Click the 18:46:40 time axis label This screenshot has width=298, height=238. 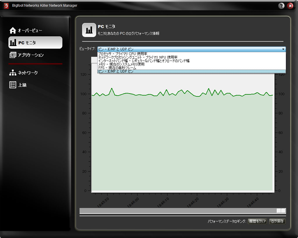tap(253, 202)
